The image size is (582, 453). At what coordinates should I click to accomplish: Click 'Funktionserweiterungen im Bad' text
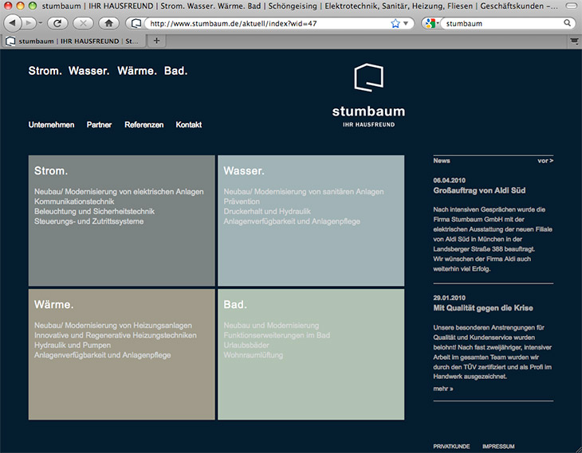(x=277, y=335)
